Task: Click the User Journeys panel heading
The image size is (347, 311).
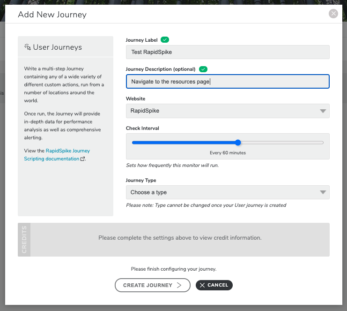Action: (57, 47)
